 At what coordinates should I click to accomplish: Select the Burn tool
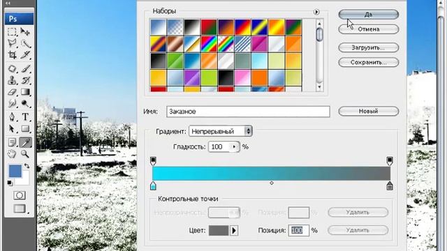[25, 103]
